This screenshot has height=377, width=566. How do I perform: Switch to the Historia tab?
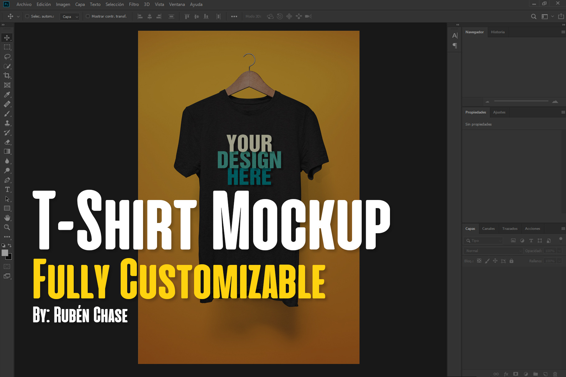(498, 32)
